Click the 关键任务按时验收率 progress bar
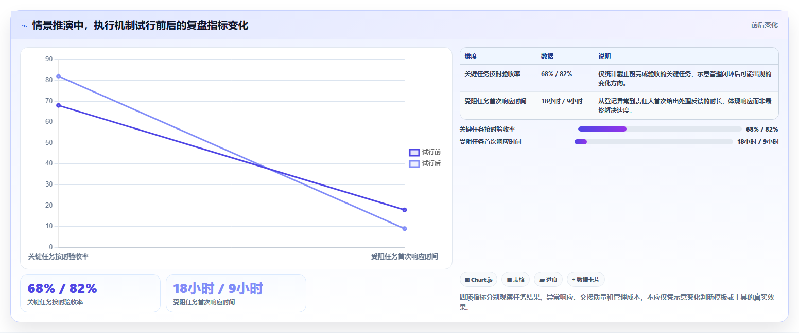The width and height of the screenshot is (799, 333). tap(659, 129)
